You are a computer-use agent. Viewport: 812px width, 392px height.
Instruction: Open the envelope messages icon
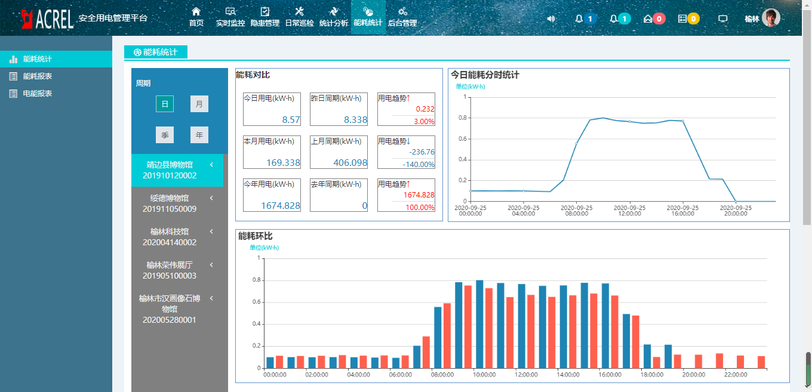[648, 18]
